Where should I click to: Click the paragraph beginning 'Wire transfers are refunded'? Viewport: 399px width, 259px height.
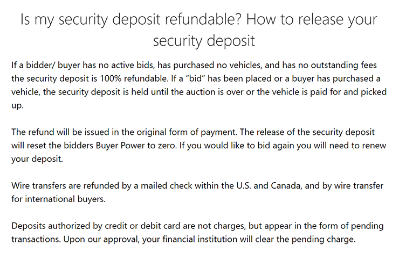point(197,192)
